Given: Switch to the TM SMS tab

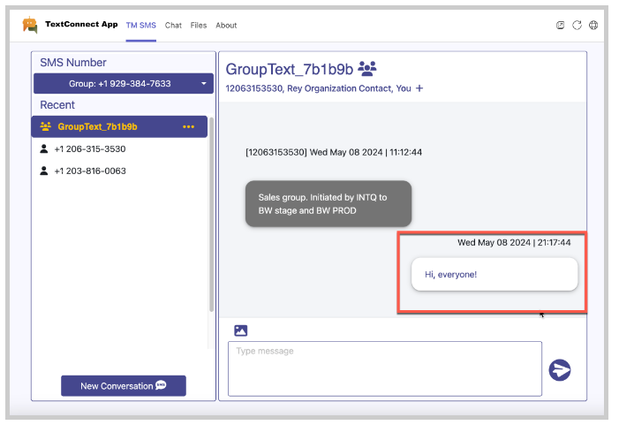Looking at the screenshot, I should (140, 25).
